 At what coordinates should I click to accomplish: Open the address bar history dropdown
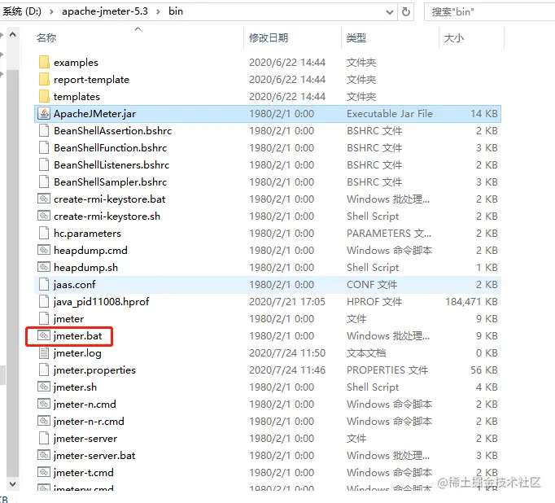pos(389,12)
